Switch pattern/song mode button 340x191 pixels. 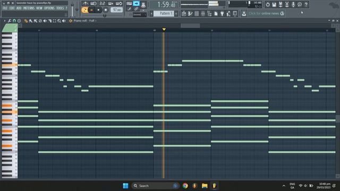coord(84,10)
